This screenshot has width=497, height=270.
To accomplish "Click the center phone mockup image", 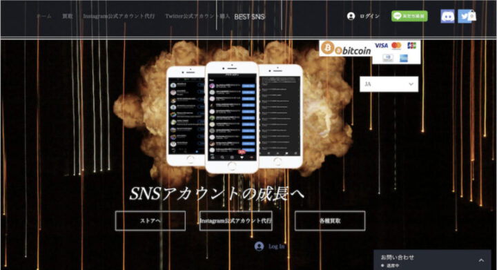I will tap(232, 117).
